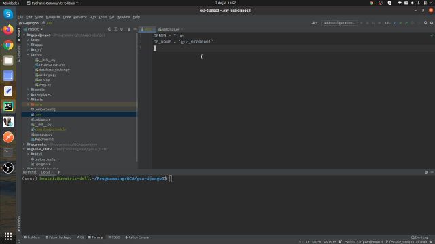The height and width of the screenshot is (244, 435).
Task: Open the View menu
Action: 39,17
